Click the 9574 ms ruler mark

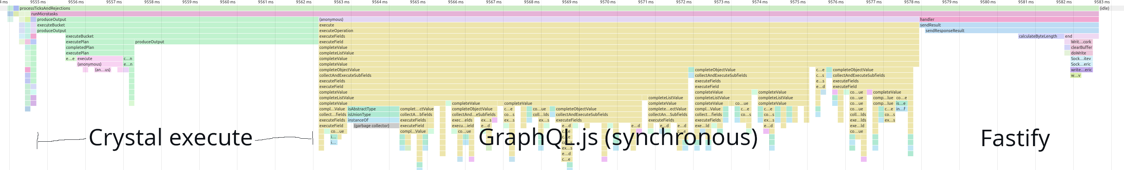[760, 2]
